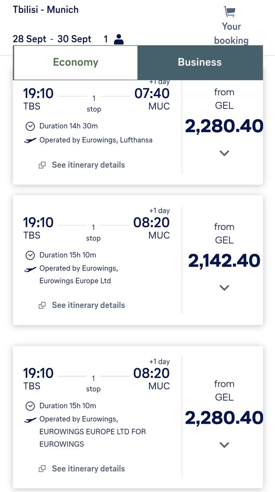Open the shopping cart icon
This screenshot has height=492, width=275.
point(229,12)
